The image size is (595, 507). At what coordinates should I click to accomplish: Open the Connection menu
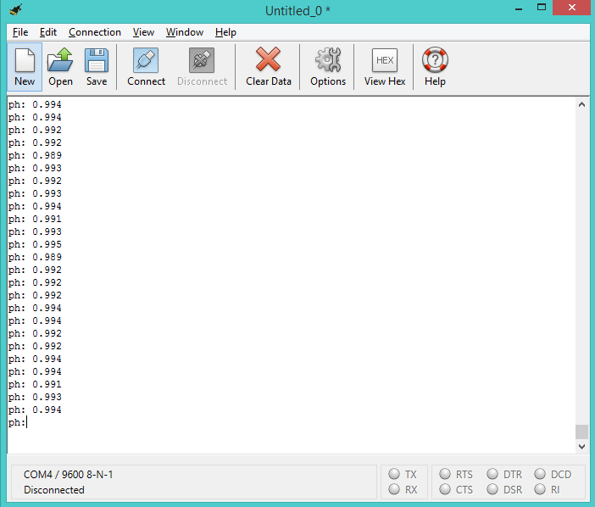95,32
